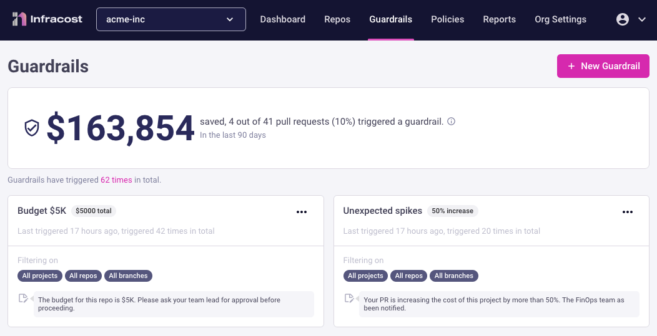657x336 pixels.
Task: Click the '$5000 total' badge
Action: (x=94, y=211)
